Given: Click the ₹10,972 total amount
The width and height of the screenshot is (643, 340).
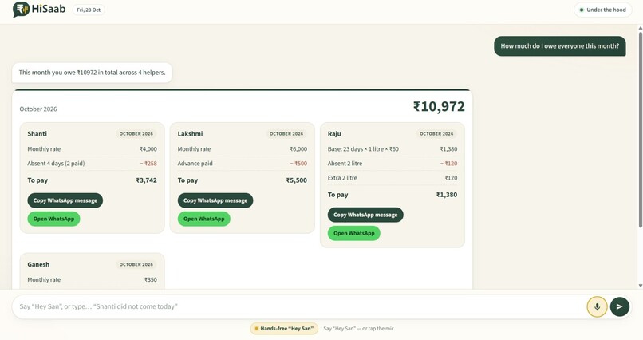Looking at the screenshot, I should click(439, 107).
